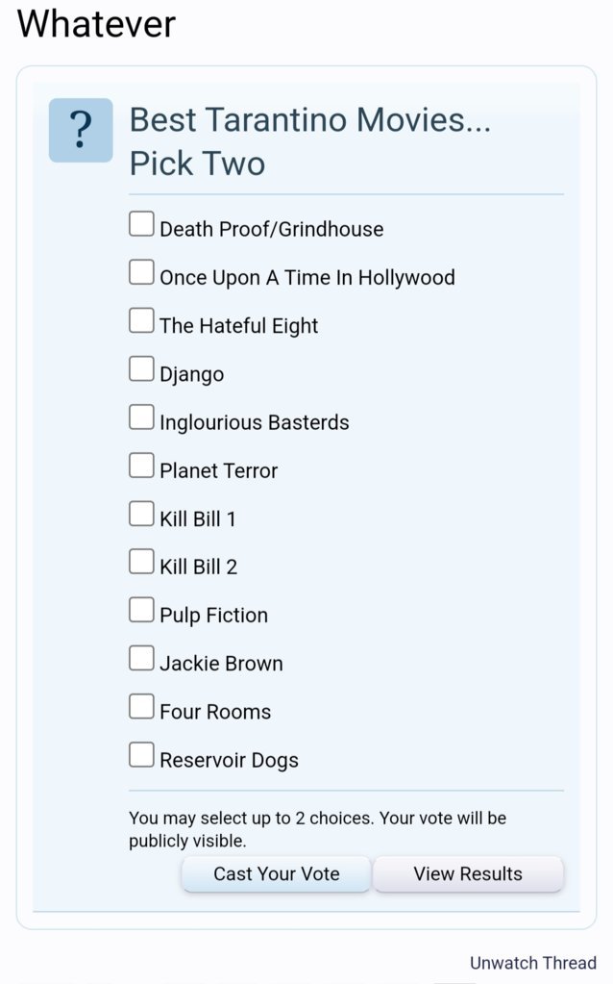This screenshot has width=613, height=984.
Task: Check the Jackie Brown checkbox
Action: click(x=141, y=658)
